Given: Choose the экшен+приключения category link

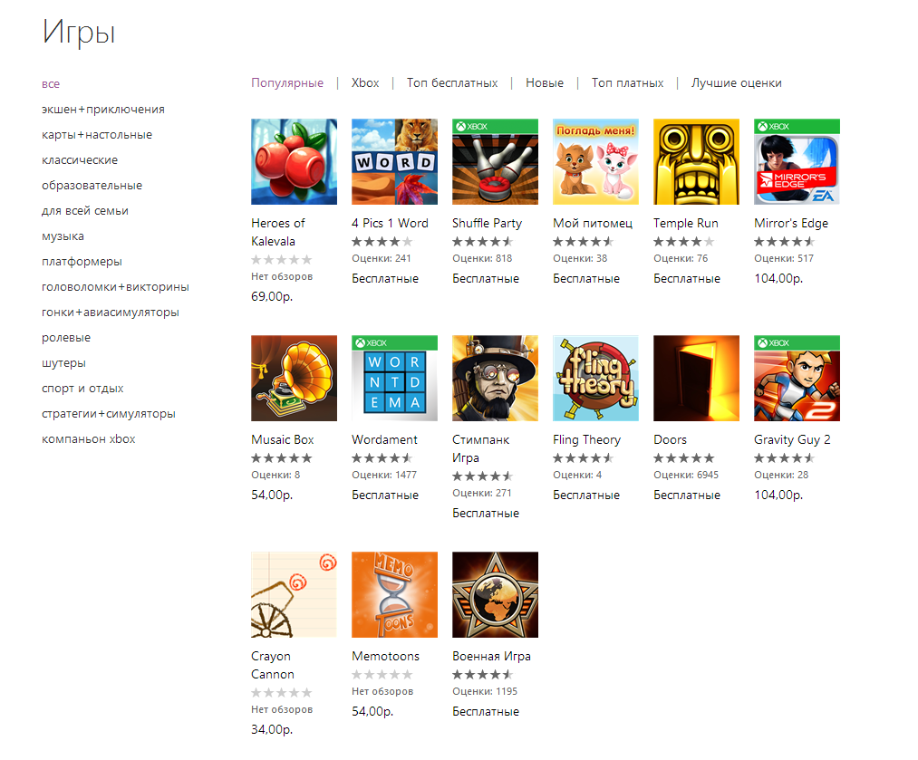Looking at the screenshot, I should tap(103, 110).
